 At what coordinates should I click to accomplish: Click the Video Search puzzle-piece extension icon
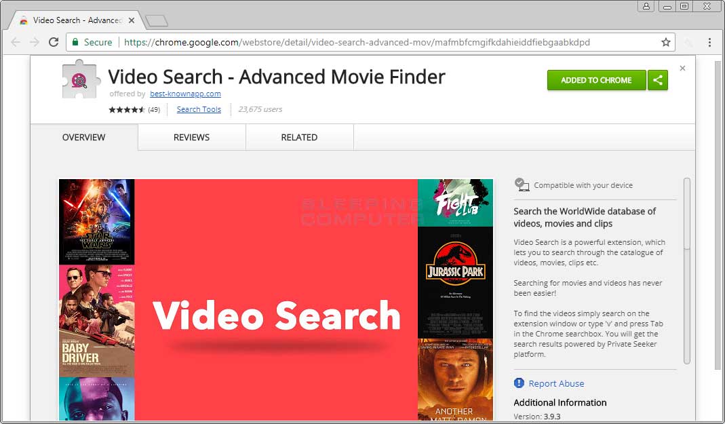coord(81,79)
